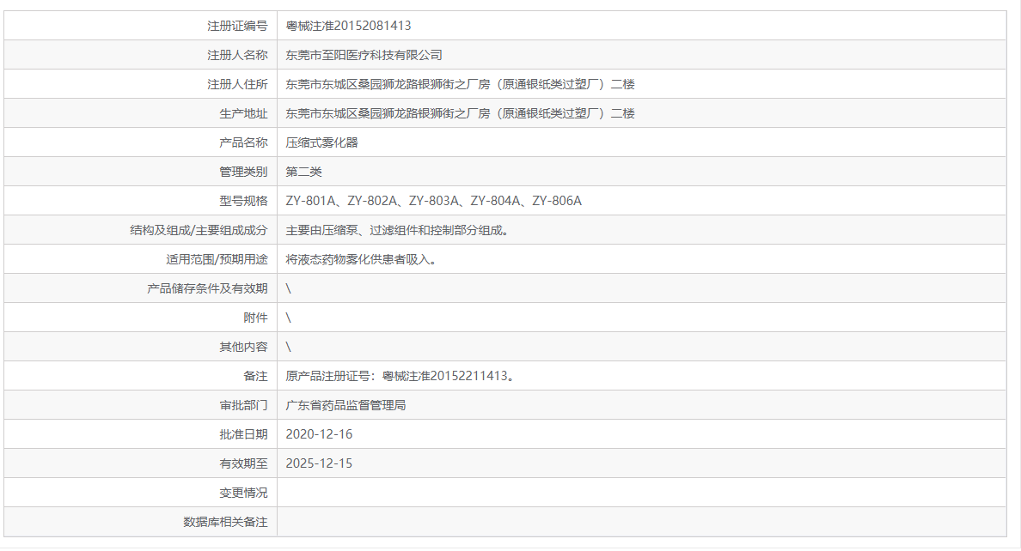This screenshot has height=551, width=1021.
Task: Click the 有效期至 label
Action: pyautogui.click(x=243, y=463)
